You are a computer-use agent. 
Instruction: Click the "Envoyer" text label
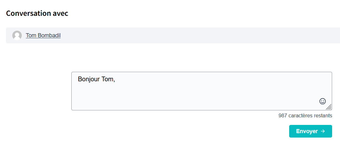click(x=307, y=131)
